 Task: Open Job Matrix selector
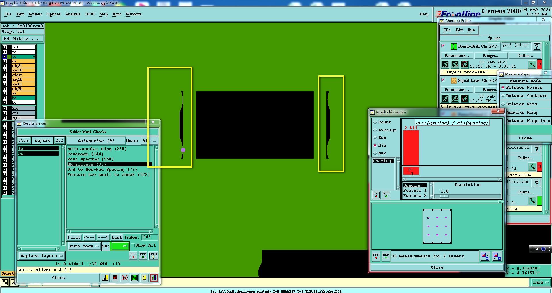pos(22,39)
